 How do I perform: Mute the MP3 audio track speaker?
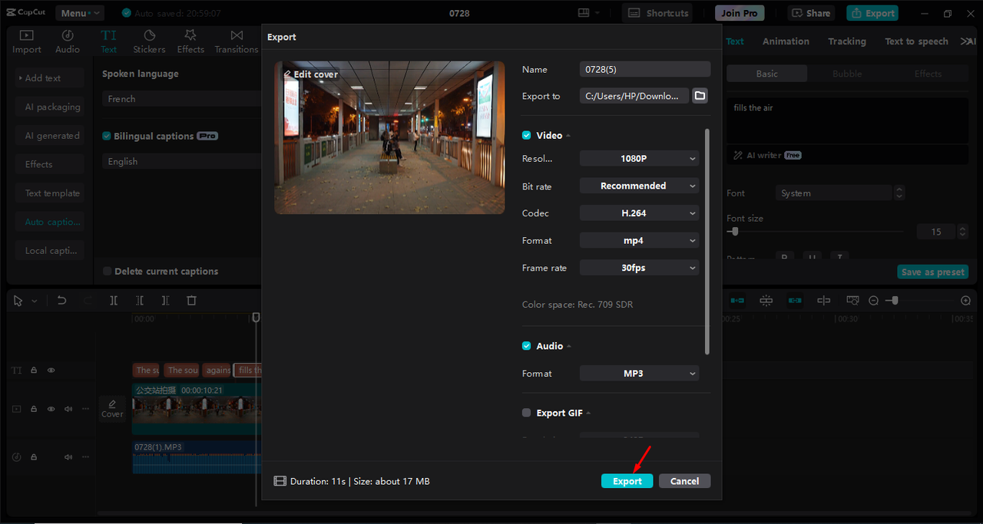[68, 456]
